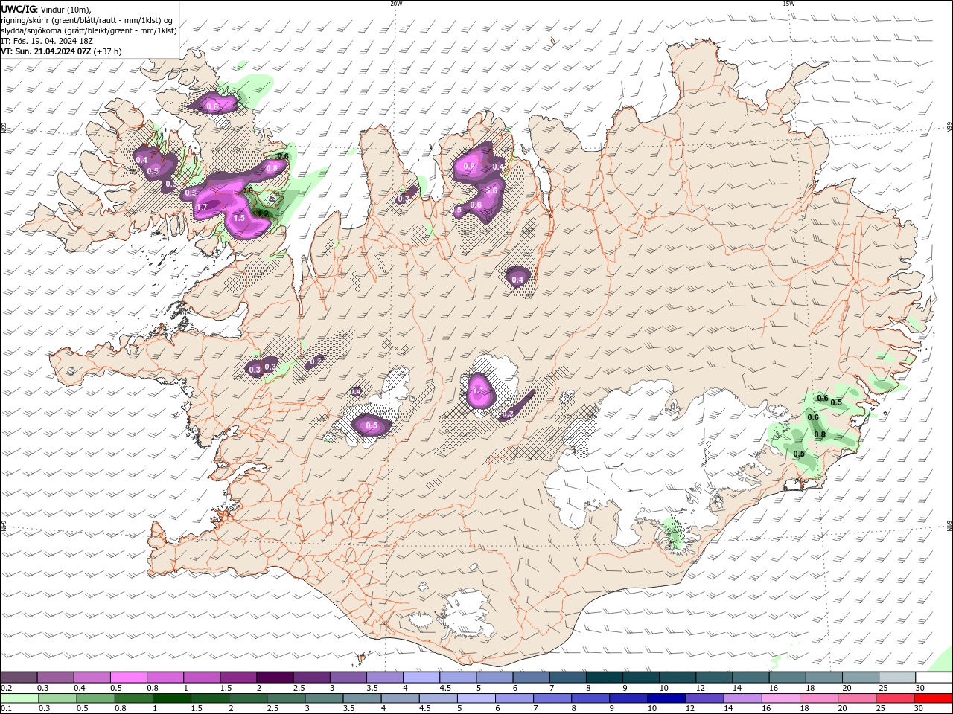This screenshot has width=953, height=714.
Task: Select the deep blue rain swatch between 10 and 12
Action: [666, 698]
